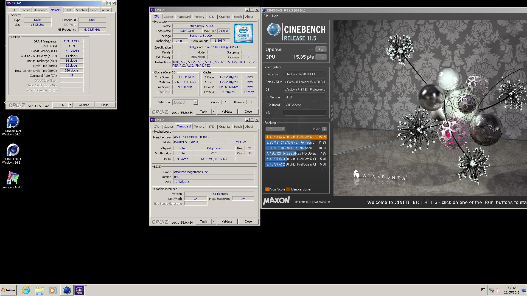Click the MAXON logo
The image size is (527, 296).
[276, 201]
